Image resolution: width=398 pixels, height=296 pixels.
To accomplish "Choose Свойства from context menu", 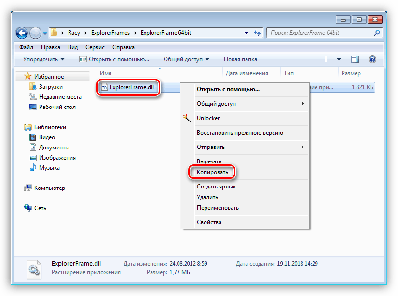I will pyautogui.click(x=245, y=222).
